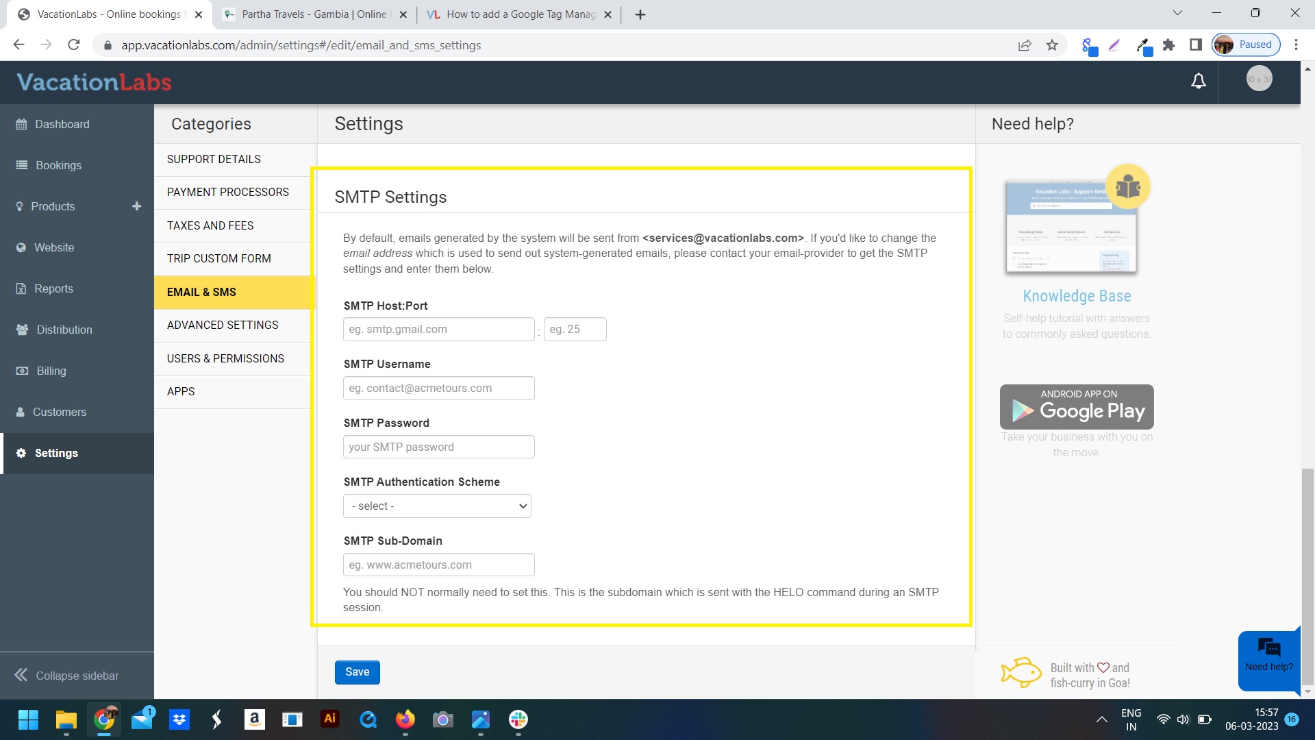
Task: Select the Advanced Settings category
Action: [x=223, y=325]
